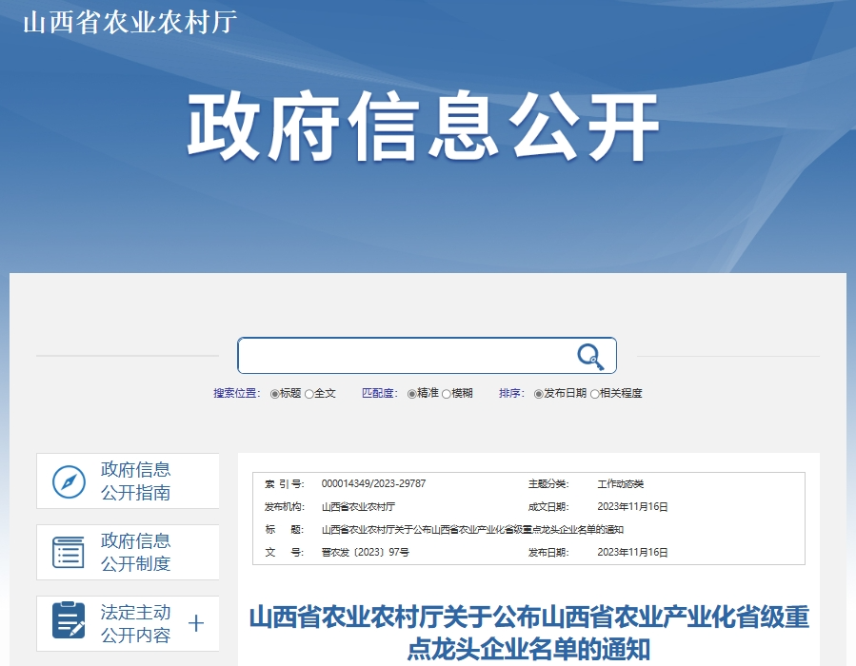The height and width of the screenshot is (666, 856).
Task: Click the clipboard icon for 法定主动公开内容
Action: coord(69,622)
